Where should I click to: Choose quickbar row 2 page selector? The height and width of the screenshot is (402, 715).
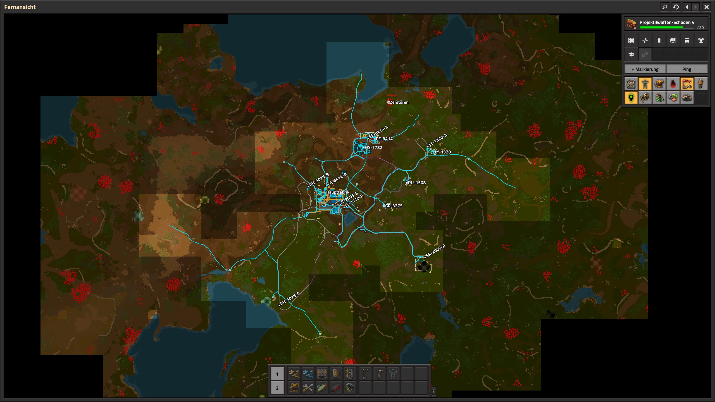pos(277,388)
